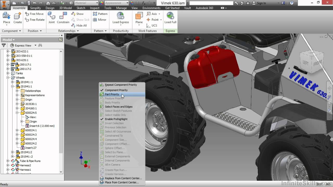Screen dimensions: 333x187
Task: Open the Autodesk 360 tab
Action: 204,8
